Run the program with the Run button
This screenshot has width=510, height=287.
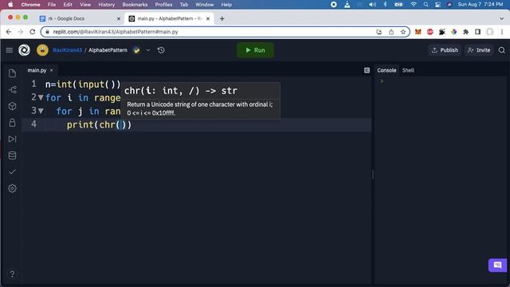pos(255,50)
